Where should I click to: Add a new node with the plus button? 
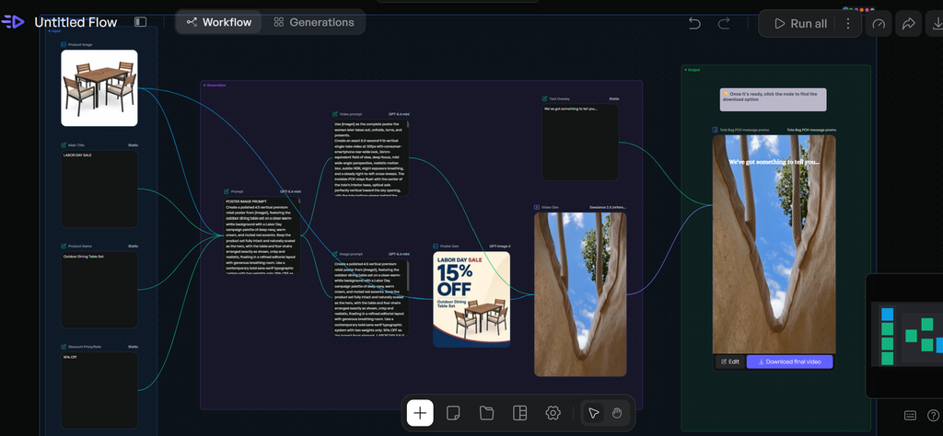click(x=420, y=413)
